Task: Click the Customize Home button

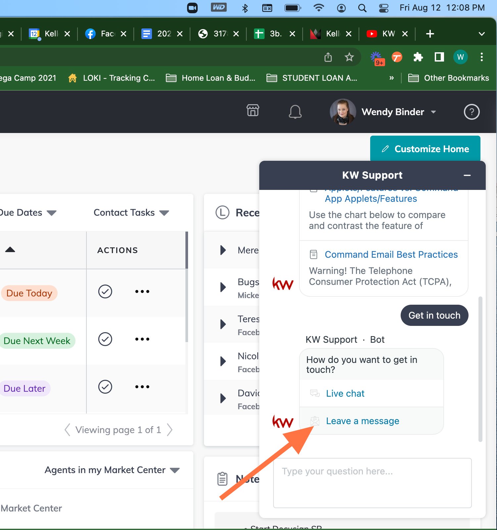Action: (425, 149)
